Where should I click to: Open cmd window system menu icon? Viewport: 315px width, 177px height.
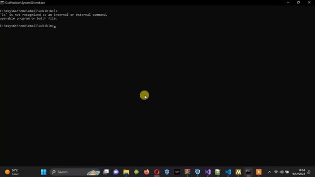pos(2,2)
